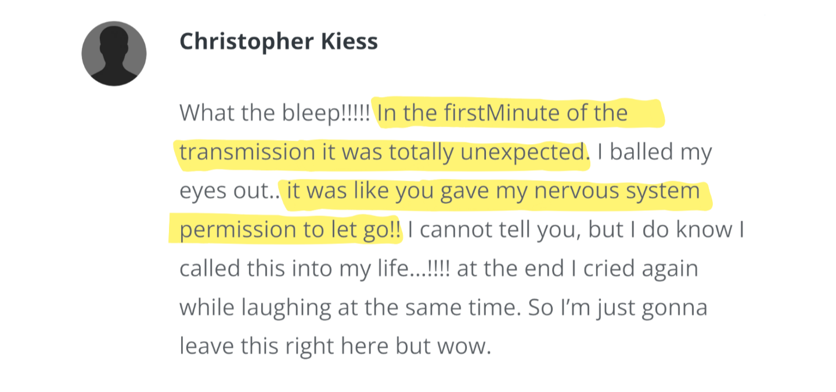Viewport: 836px width, 392px height.
Task: Click the words "but I do know I"
Action: pos(666,231)
